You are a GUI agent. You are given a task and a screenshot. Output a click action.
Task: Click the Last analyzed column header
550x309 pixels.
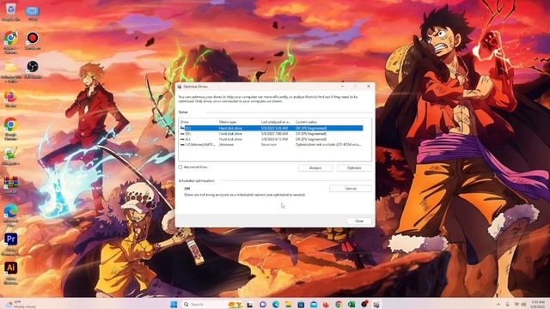[x=277, y=122]
